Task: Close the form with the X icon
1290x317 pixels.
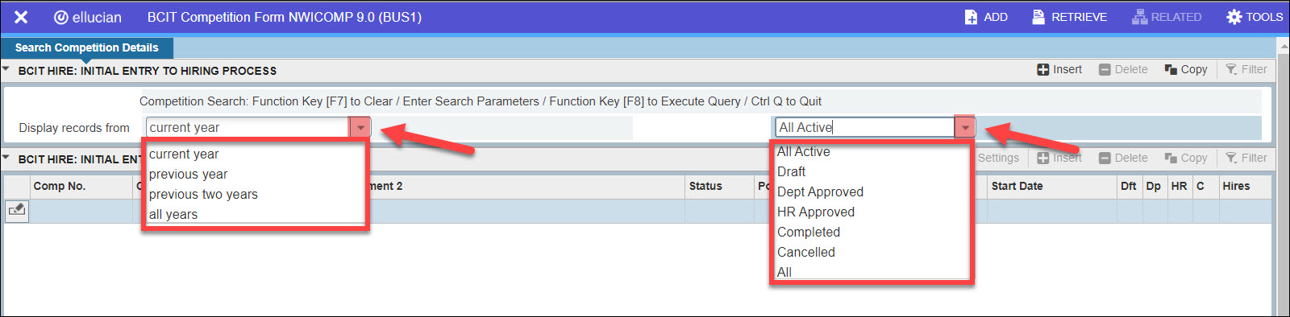Action: tap(21, 17)
